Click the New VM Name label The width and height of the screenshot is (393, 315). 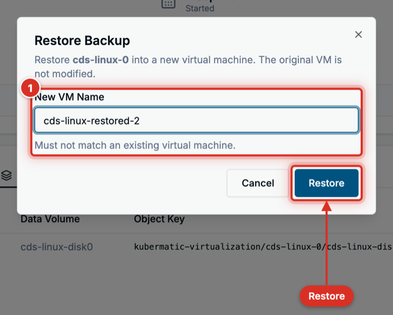pyautogui.click(x=69, y=97)
